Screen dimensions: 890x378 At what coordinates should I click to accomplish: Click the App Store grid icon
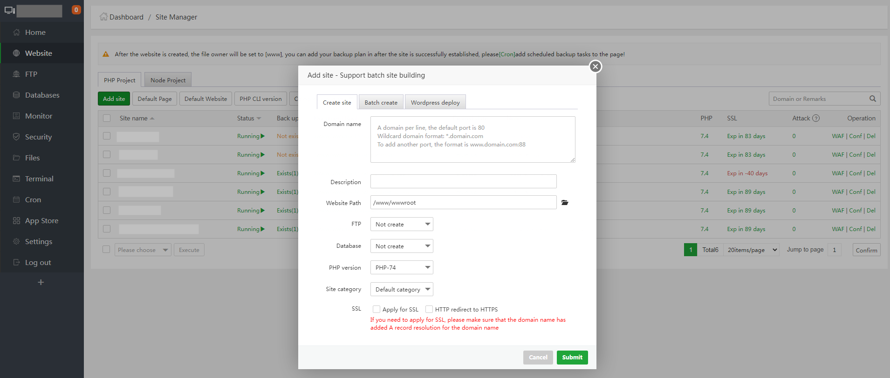tap(16, 221)
